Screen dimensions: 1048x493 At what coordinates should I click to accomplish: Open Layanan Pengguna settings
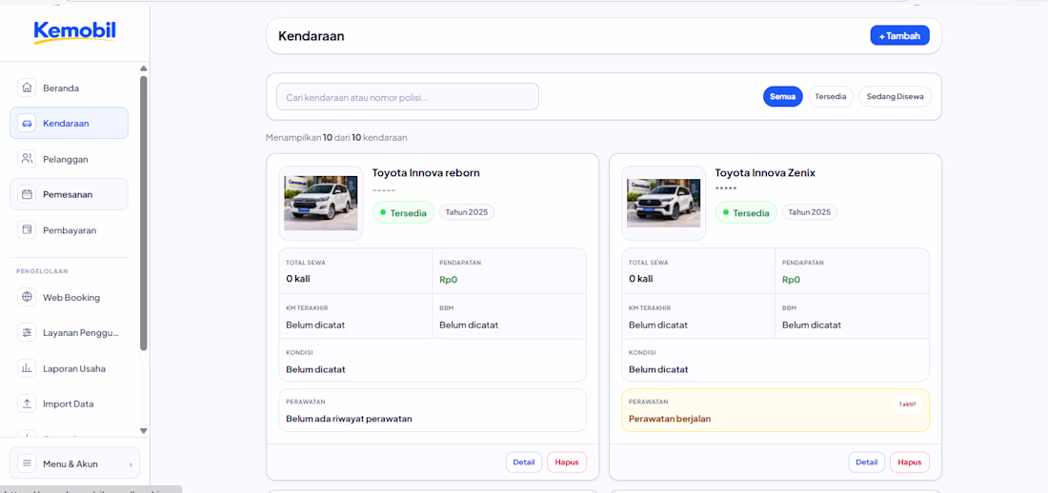(69, 333)
